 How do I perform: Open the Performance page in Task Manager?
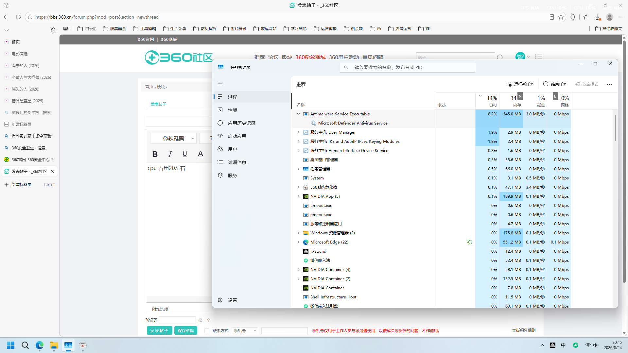pos(252,110)
